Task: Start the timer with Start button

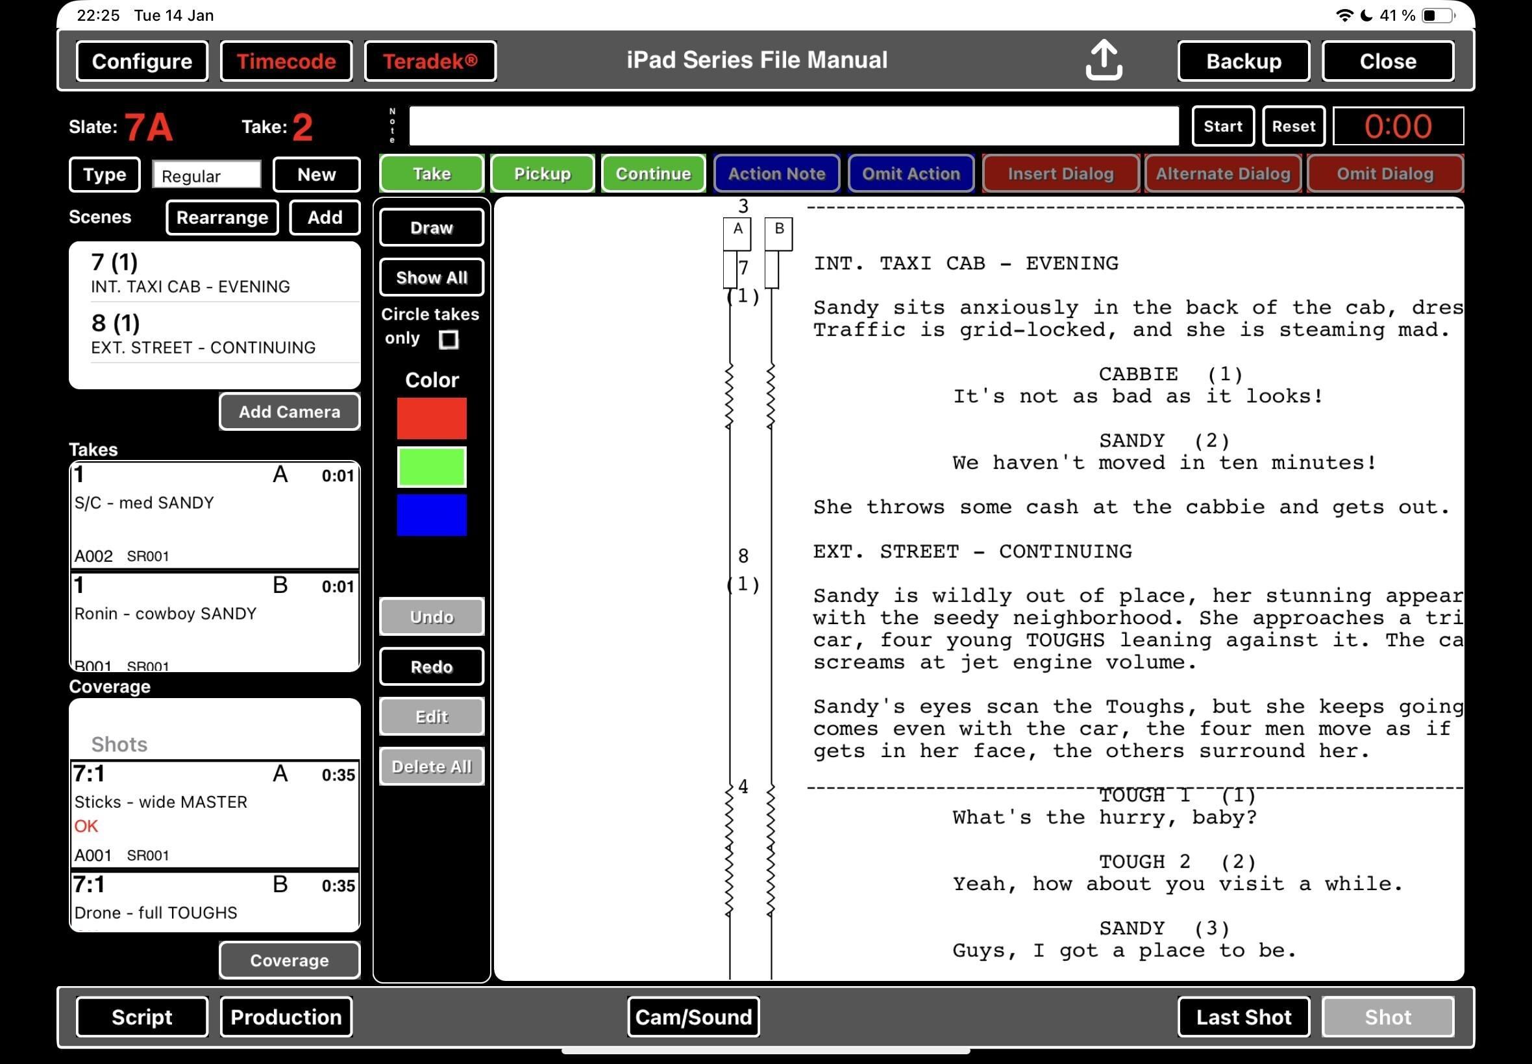Action: 1222,126
